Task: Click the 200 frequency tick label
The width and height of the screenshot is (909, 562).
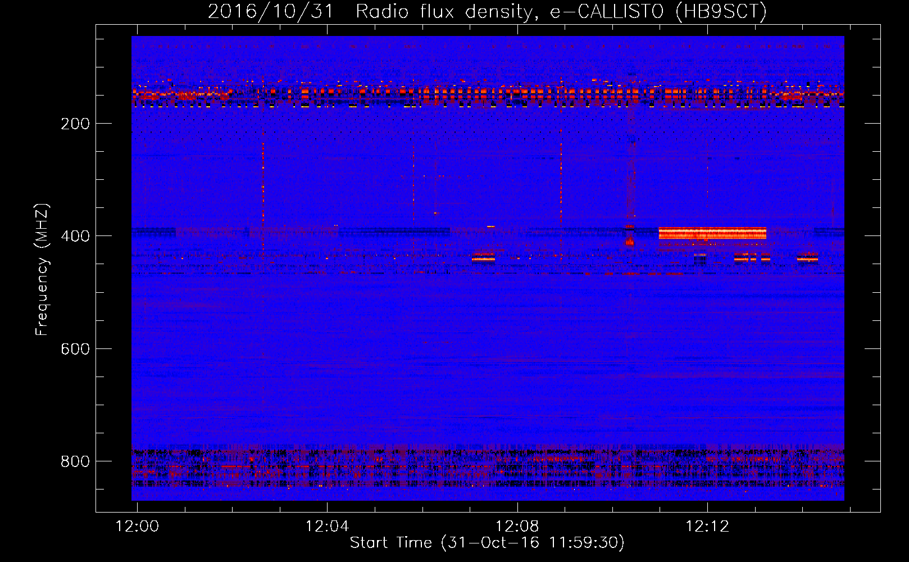Action: pyautogui.click(x=75, y=124)
